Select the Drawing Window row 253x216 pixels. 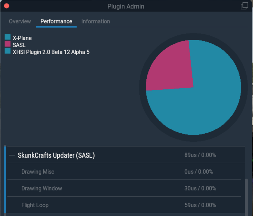(124, 188)
